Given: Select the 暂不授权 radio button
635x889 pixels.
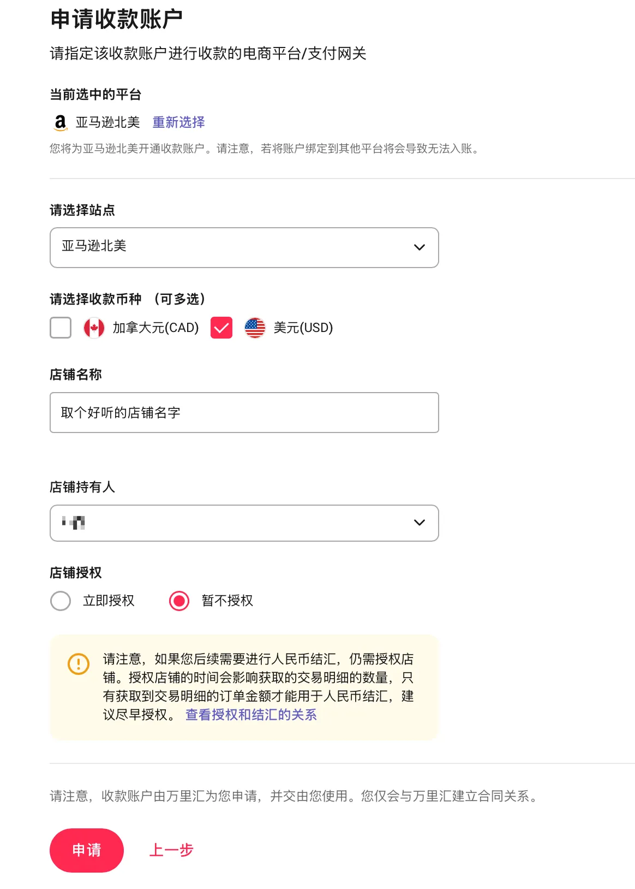Looking at the screenshot, I should [x=179, y=601].
